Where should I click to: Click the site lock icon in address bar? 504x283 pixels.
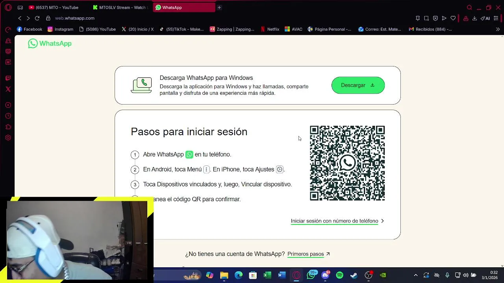tap(48, 18)
